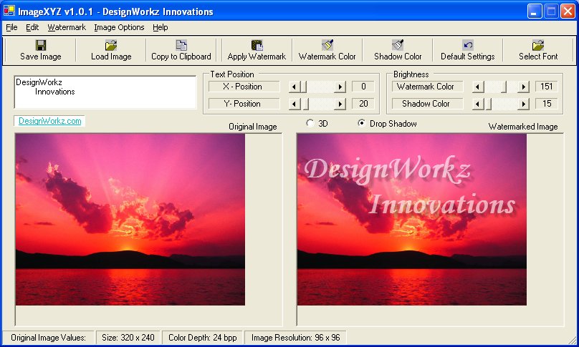This screenshot has width=579, height=347.
Task: Minimize the ImageXYZ window
Action: pyautogui.click(x=534, y=11)
